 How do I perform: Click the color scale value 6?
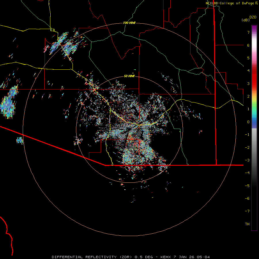tap(248, 45)
